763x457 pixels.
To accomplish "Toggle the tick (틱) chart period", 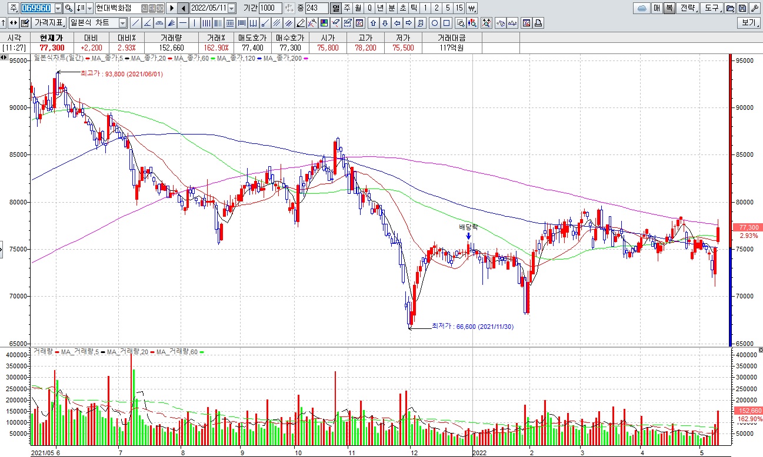I will [414, 8].
